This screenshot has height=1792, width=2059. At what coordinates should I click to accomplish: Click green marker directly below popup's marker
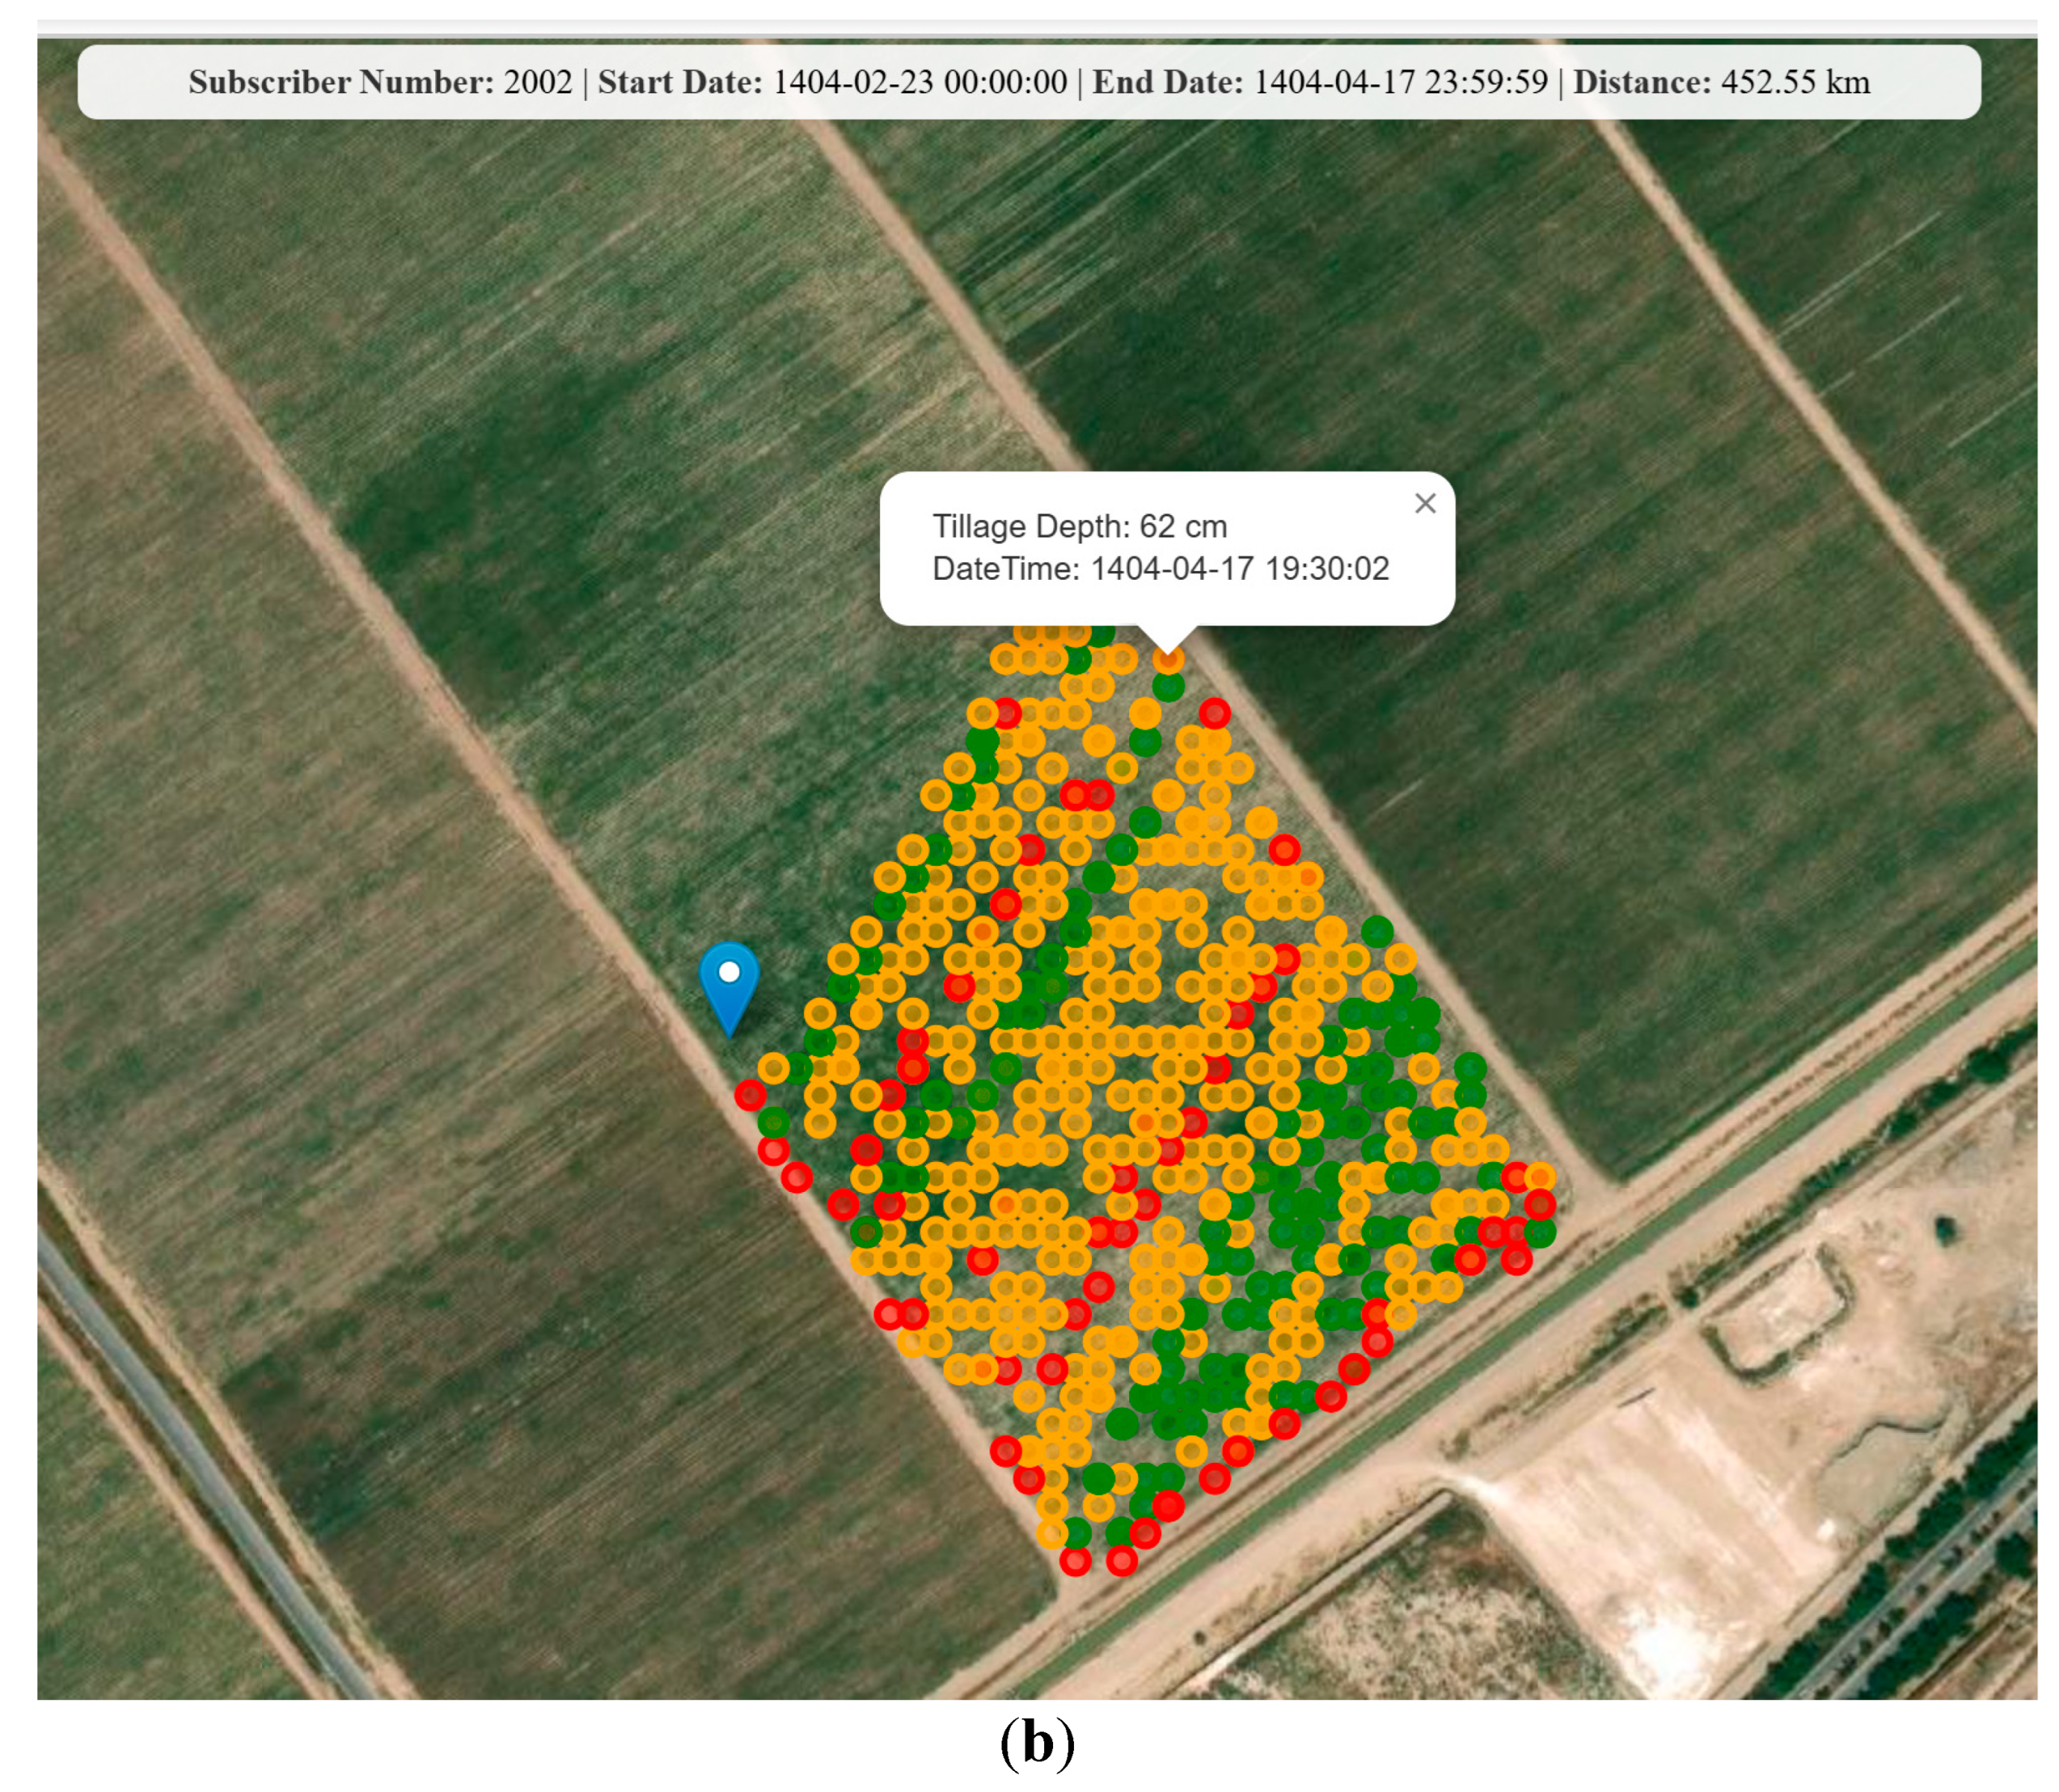[1168, 686]
